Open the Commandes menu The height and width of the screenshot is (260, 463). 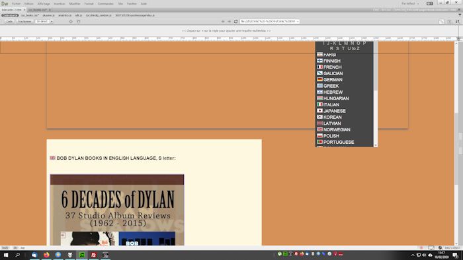coord(105,3)
